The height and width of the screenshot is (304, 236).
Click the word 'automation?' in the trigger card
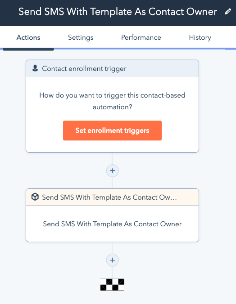tap(112, 107)
